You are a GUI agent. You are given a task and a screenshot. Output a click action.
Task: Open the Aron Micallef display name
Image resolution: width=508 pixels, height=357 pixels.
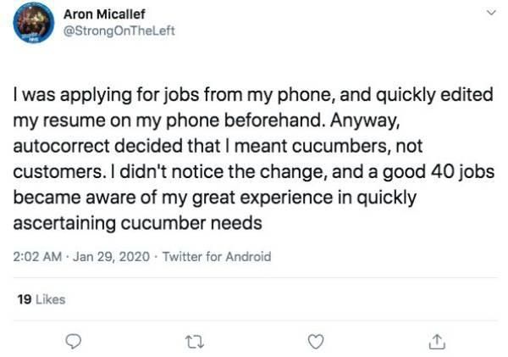coord(104,14)
